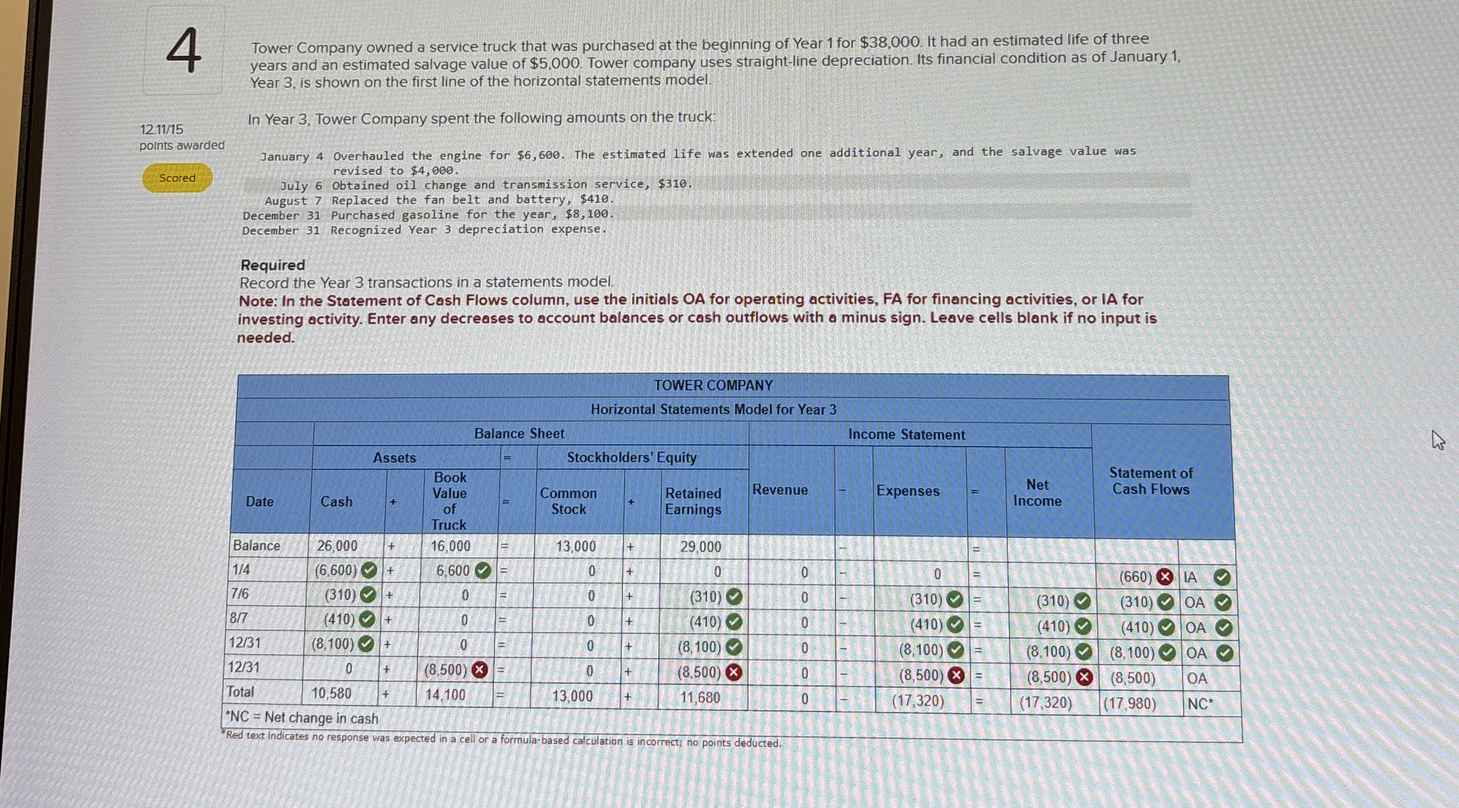Click the question number 4 box
1459x808 pixels.
[x=184, y=51]
